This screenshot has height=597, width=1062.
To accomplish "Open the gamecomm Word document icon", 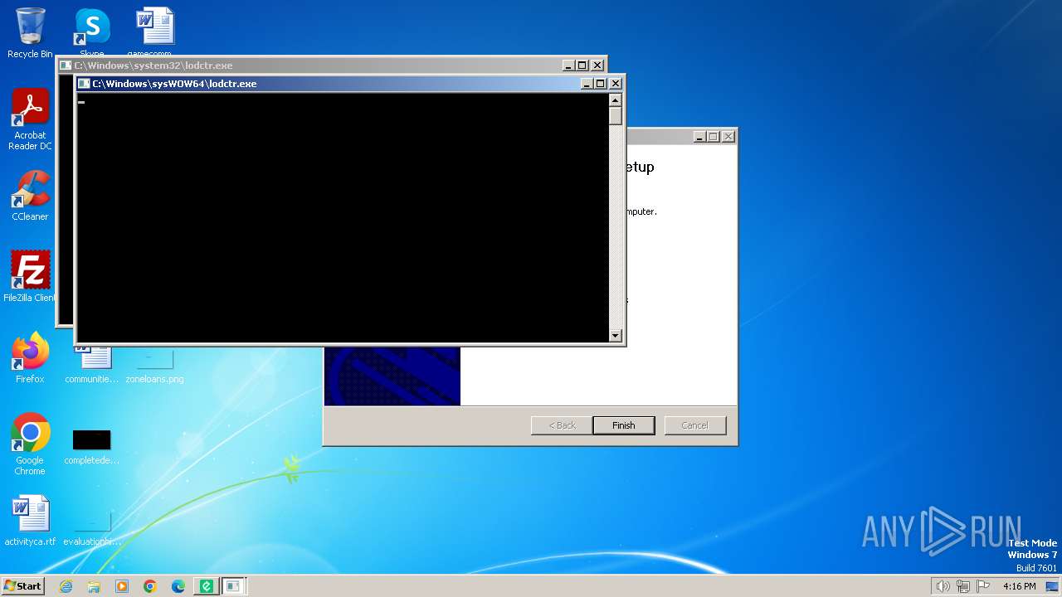I will point(154,32).
